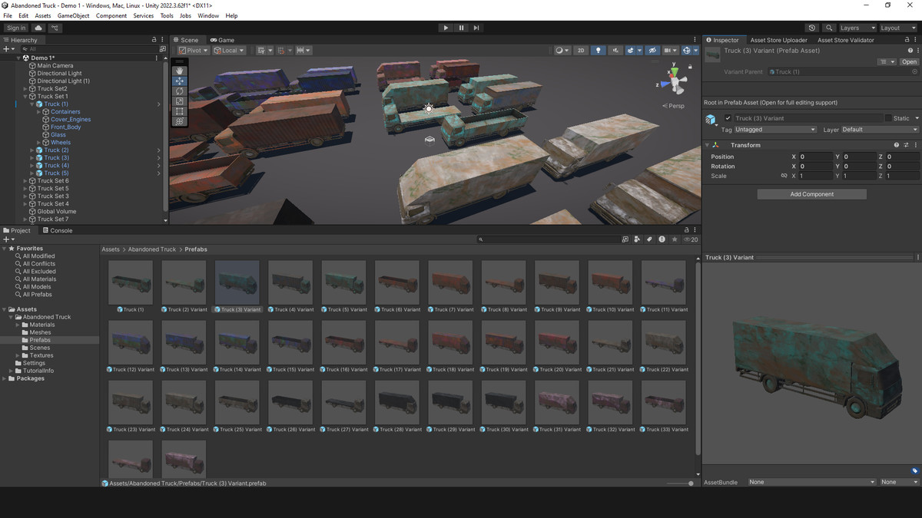Toggle Inspector panel lock
The width and height of the screenshot is (922, 518).
(x=907, y=40)
